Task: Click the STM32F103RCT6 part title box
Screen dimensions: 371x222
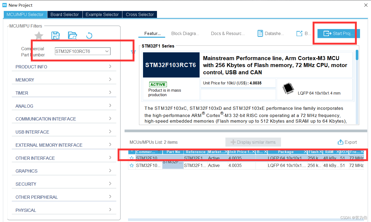Action: pos(171,65)
